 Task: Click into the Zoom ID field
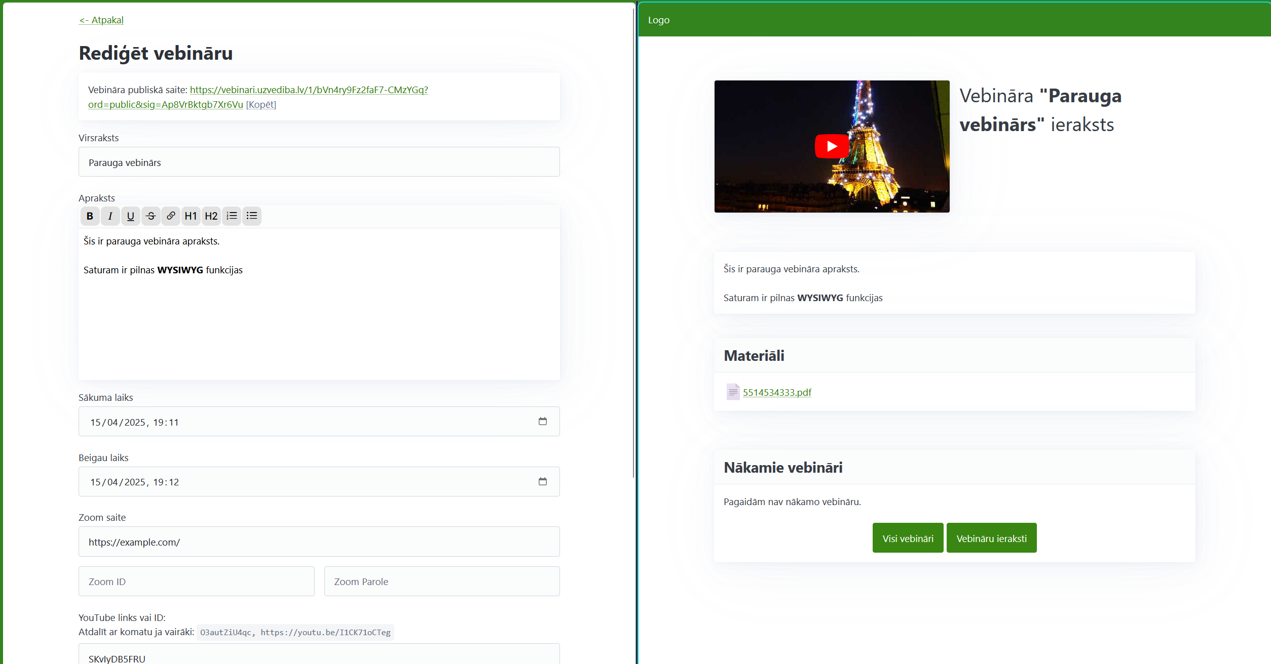point(197,582)
